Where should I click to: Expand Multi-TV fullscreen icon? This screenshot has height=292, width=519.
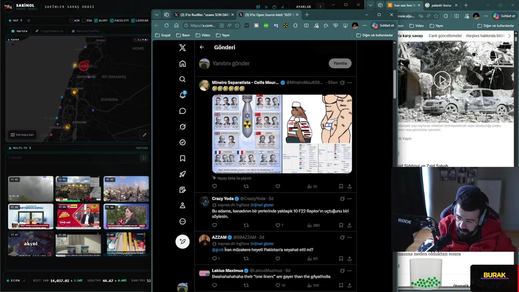tap(144, 158)
